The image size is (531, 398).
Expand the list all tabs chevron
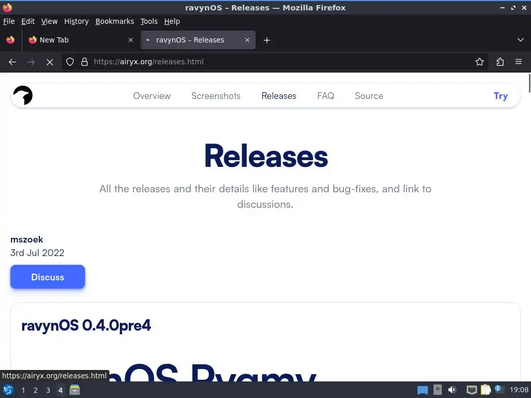tap(521, 40)
